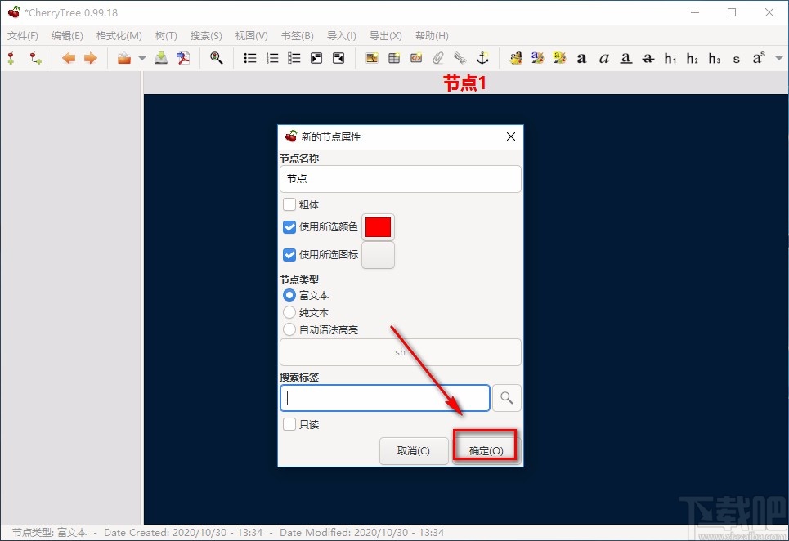Go back to previous visited node
789x541 pixels.
pos(69,58)
